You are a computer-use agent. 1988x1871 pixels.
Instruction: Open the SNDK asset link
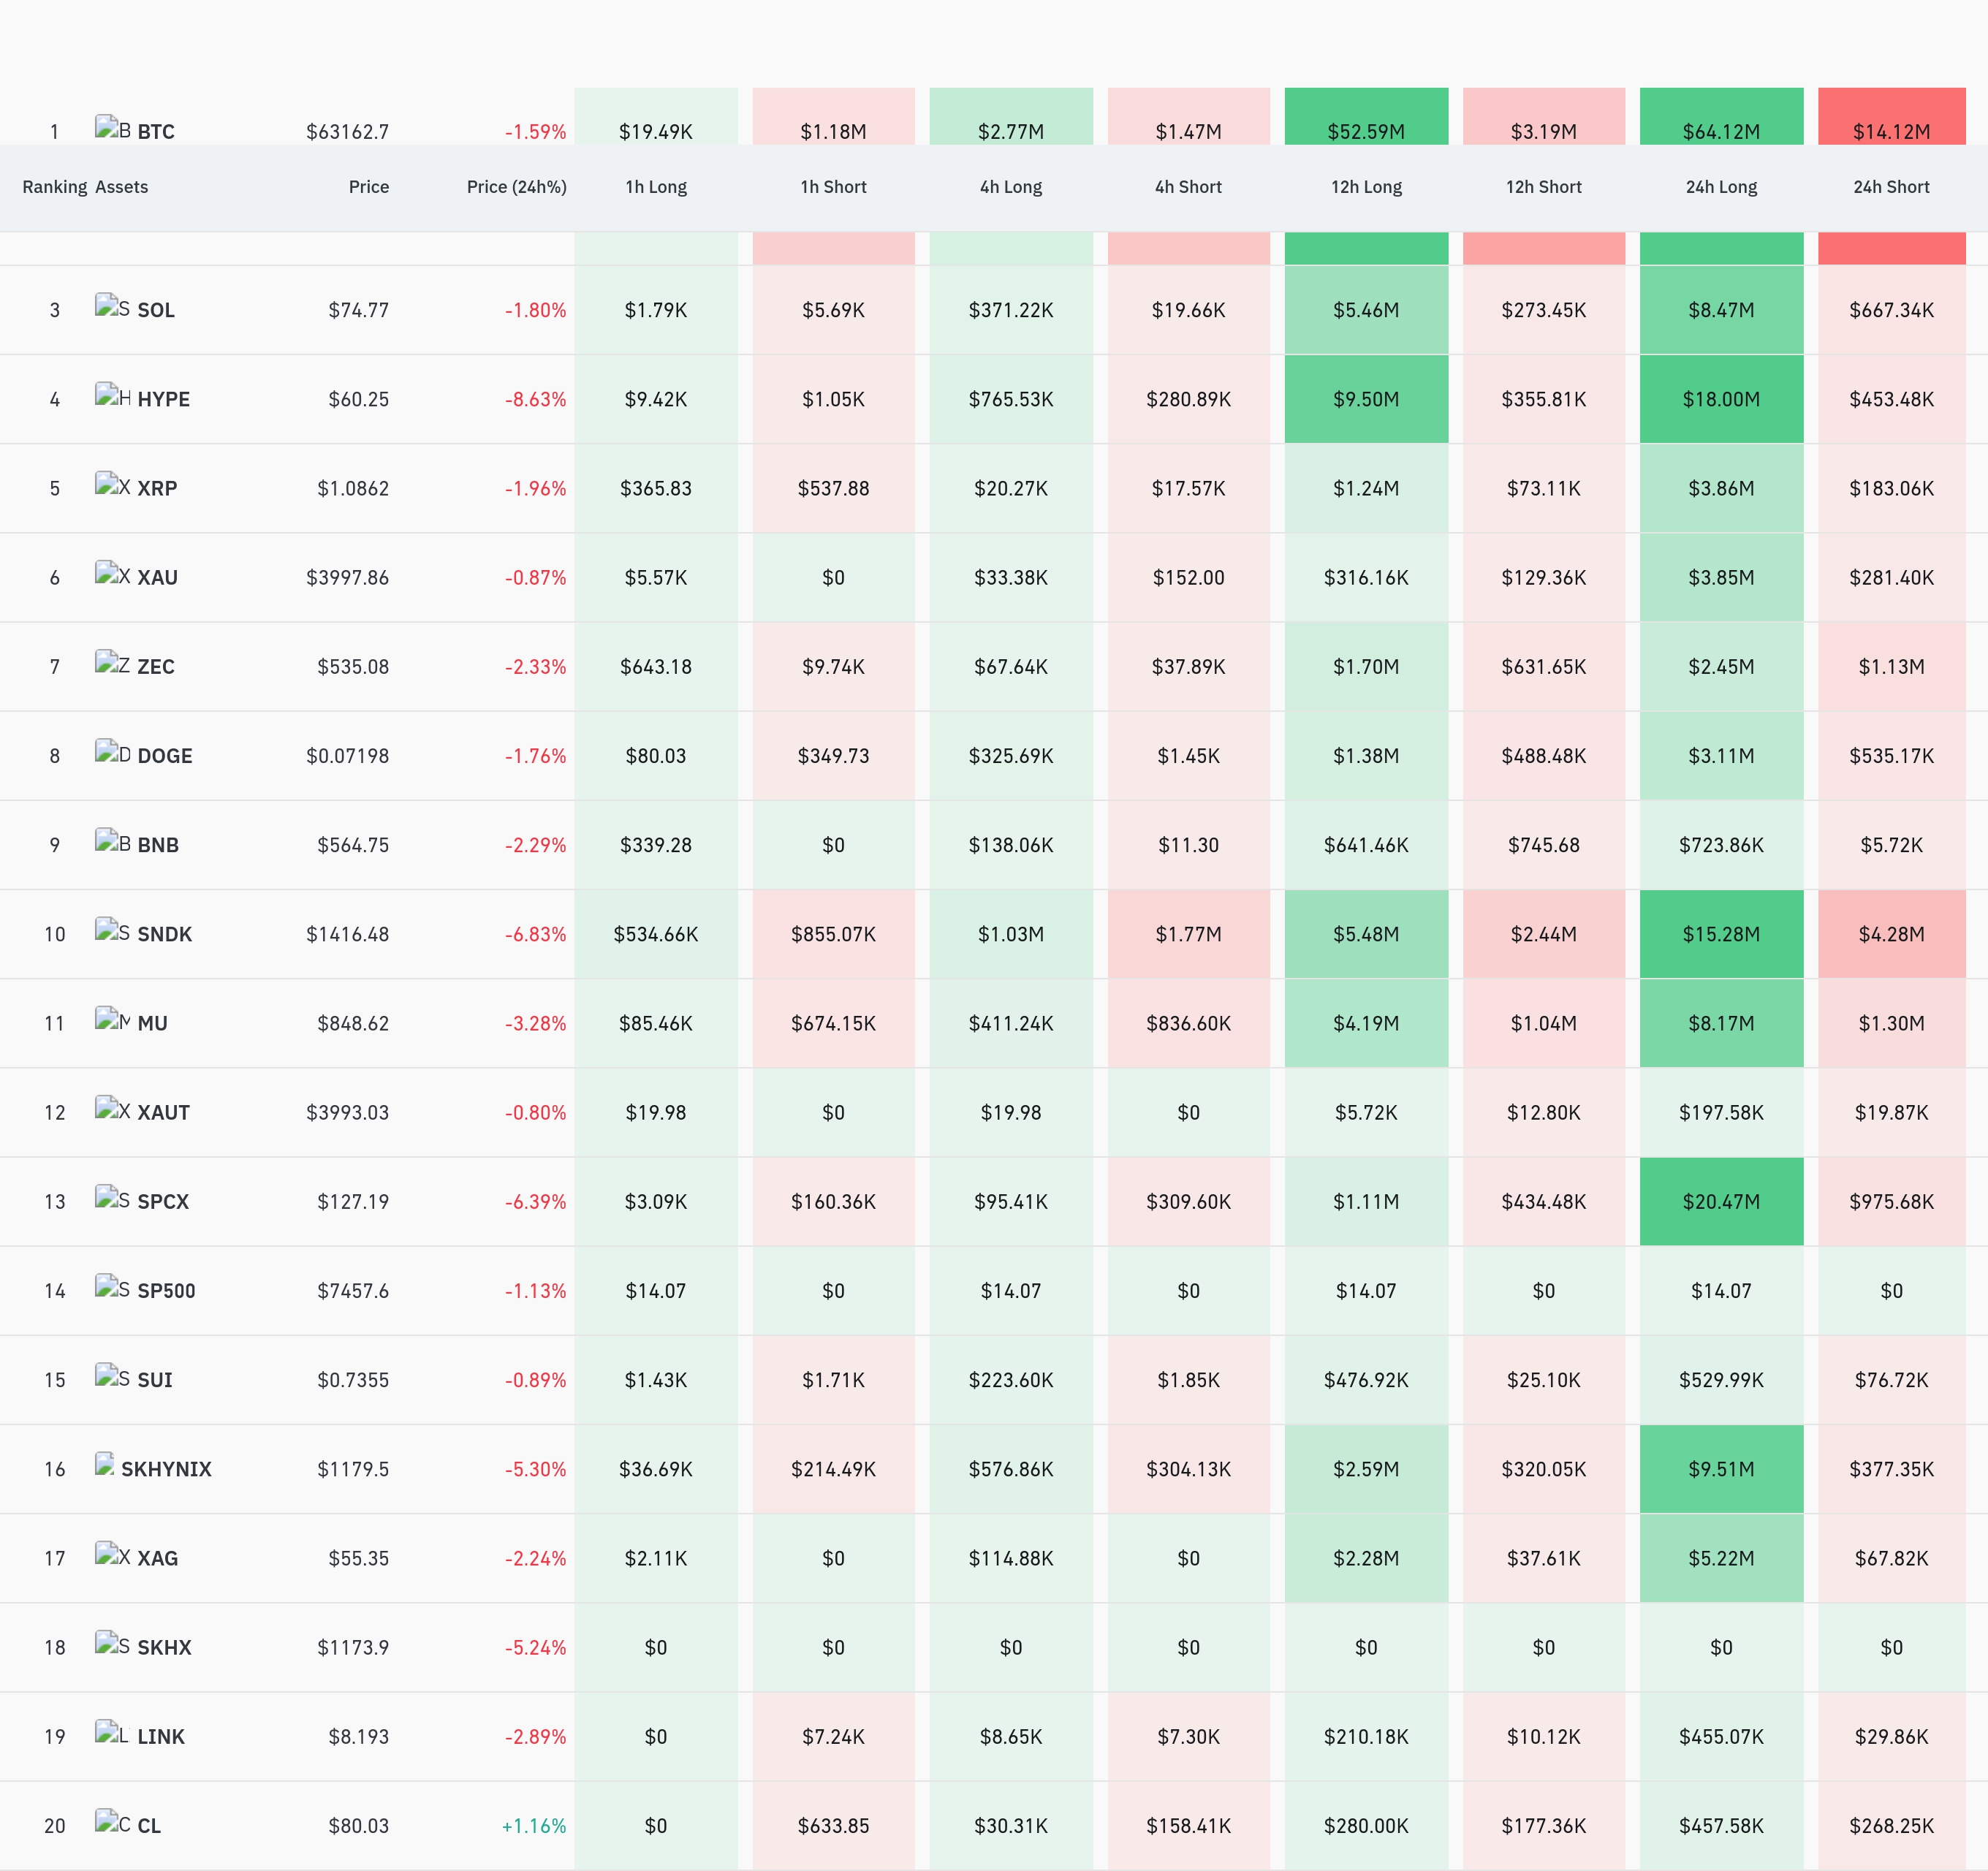(164, 934)
